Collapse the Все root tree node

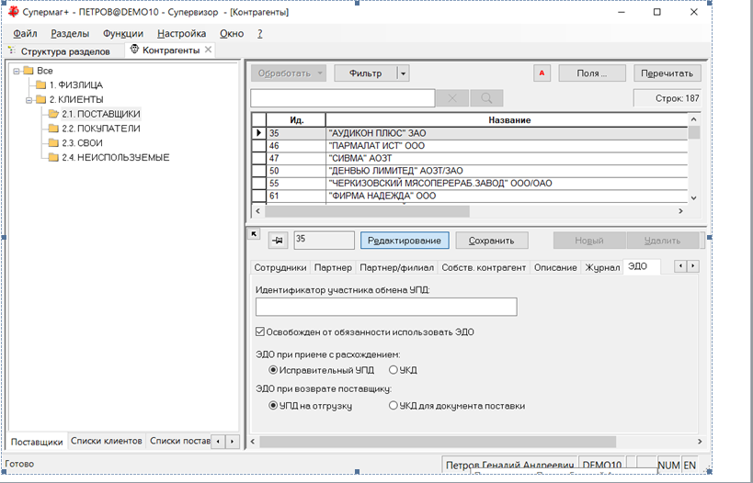[17, 71]
